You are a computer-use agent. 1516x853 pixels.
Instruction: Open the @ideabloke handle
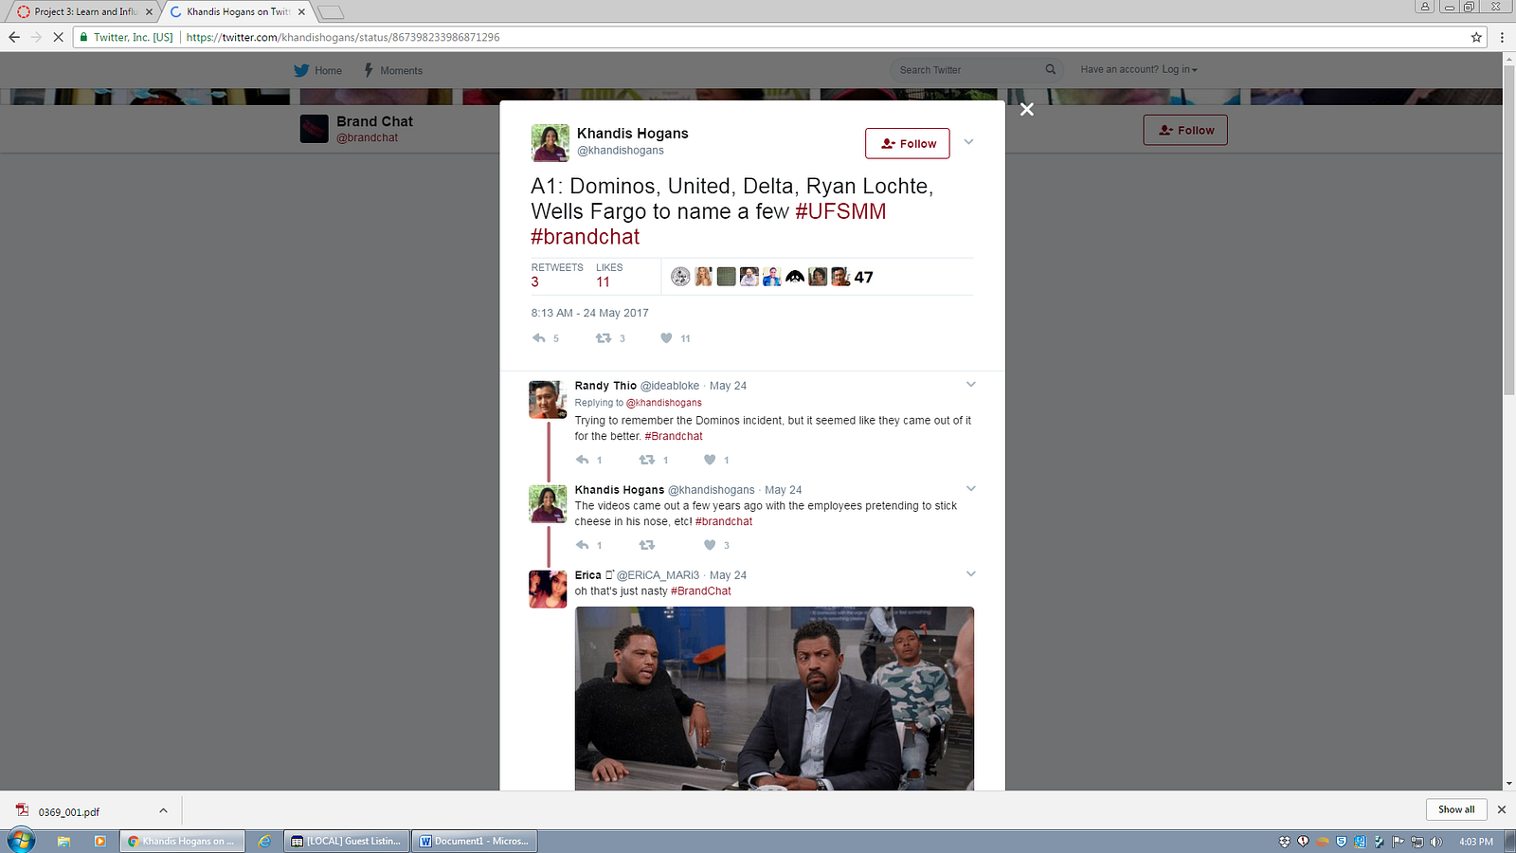[x=670, y=386]
